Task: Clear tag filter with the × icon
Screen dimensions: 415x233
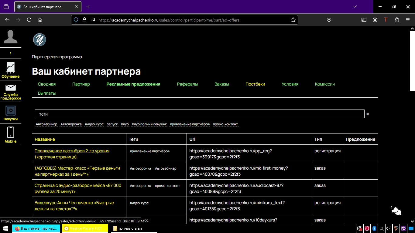Action: tap(368, 114)
